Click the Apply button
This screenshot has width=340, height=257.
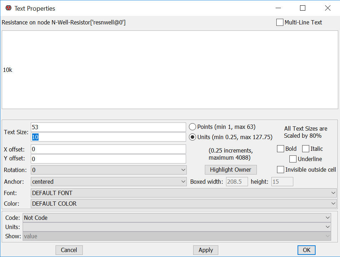206,250
